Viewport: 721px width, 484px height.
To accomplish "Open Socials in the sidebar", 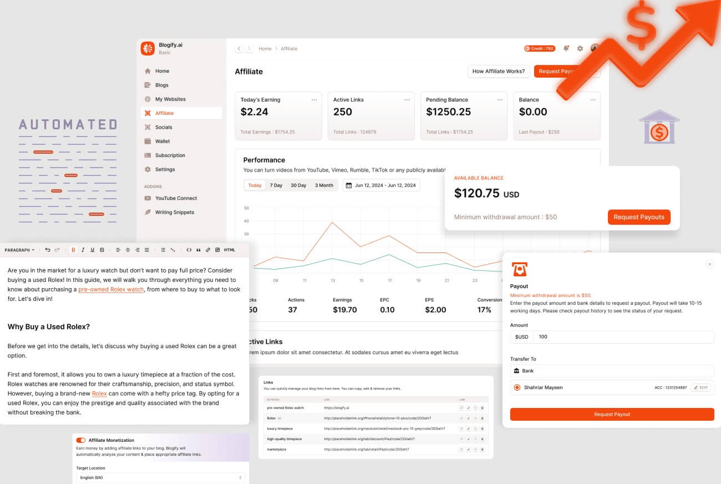I will [181, 127].
